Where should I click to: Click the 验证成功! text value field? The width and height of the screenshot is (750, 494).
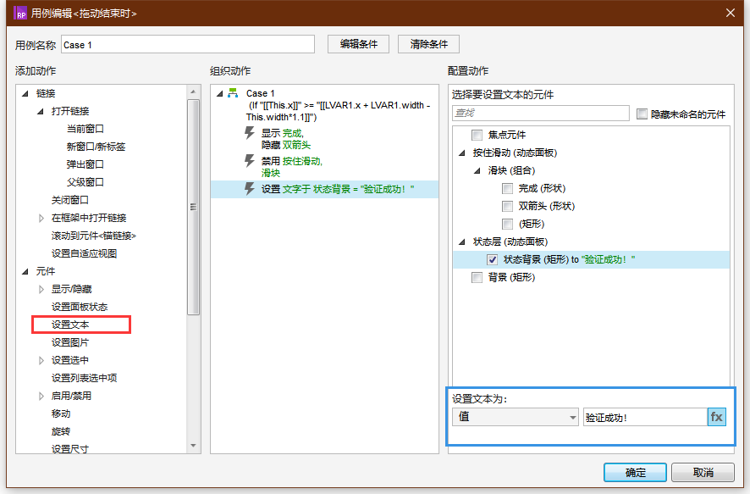(x=645, y=417)
